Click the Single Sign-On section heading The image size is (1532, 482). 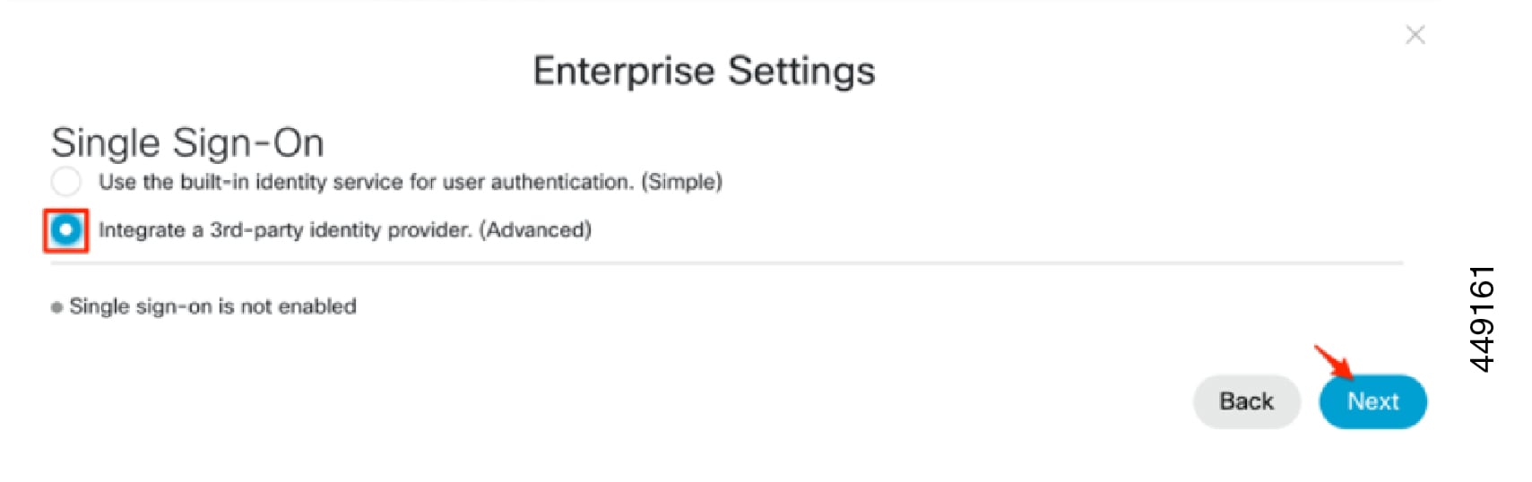187,142
